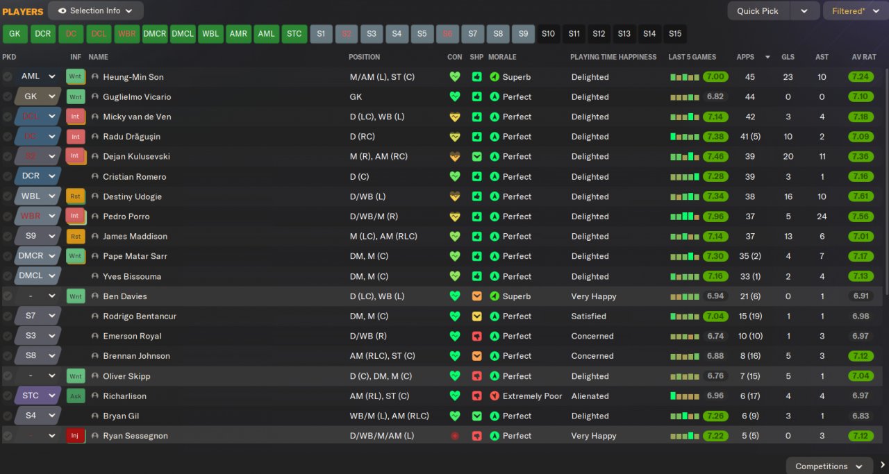Image resolution: width=889 pixels, height=474 pixels.
Task: Click Pedro Porro's last 5 games form bars
Action: (x=685, y=217)
